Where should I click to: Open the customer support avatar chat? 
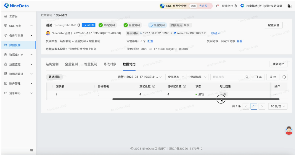coord(289,130)
